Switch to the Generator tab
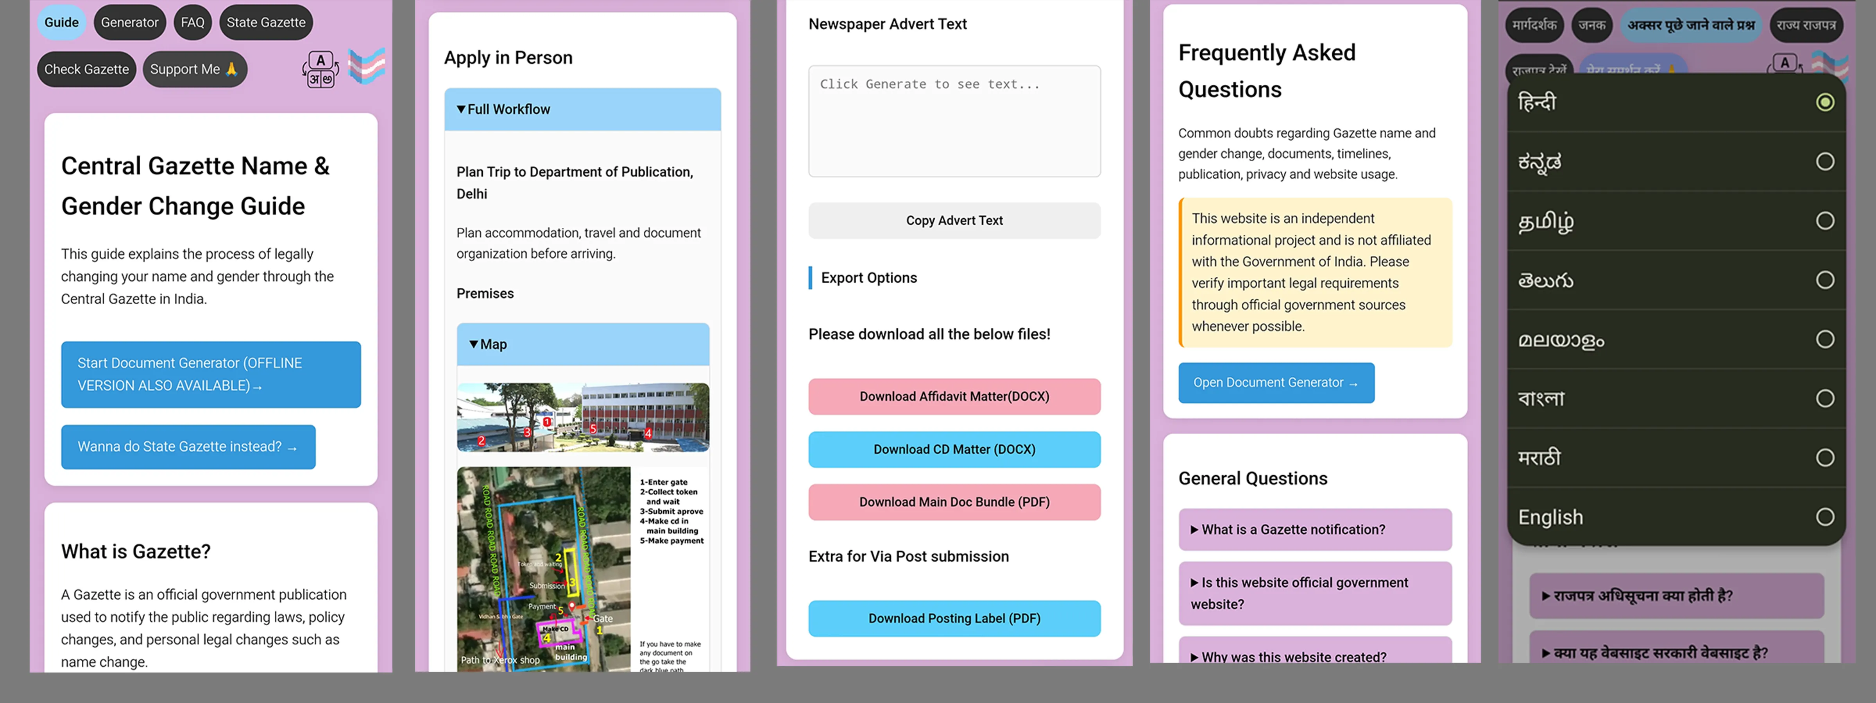Viewport: 1876px width, 703px height. [x=130, y=23]
